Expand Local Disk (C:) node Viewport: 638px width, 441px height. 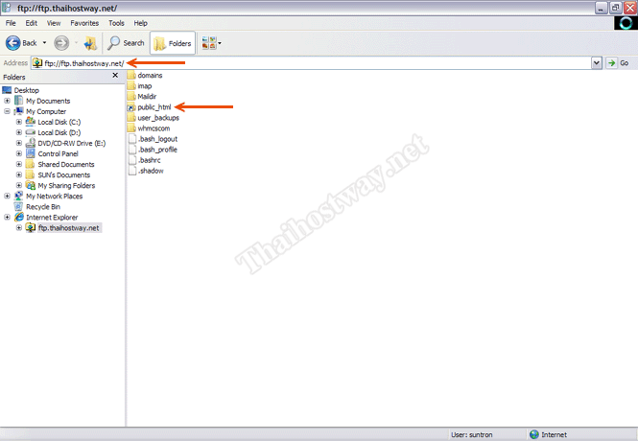[19, 122]
